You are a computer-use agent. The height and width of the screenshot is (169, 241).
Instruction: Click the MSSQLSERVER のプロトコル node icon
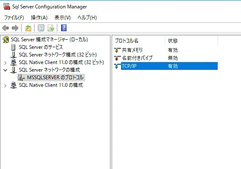(x=21, y=78)
